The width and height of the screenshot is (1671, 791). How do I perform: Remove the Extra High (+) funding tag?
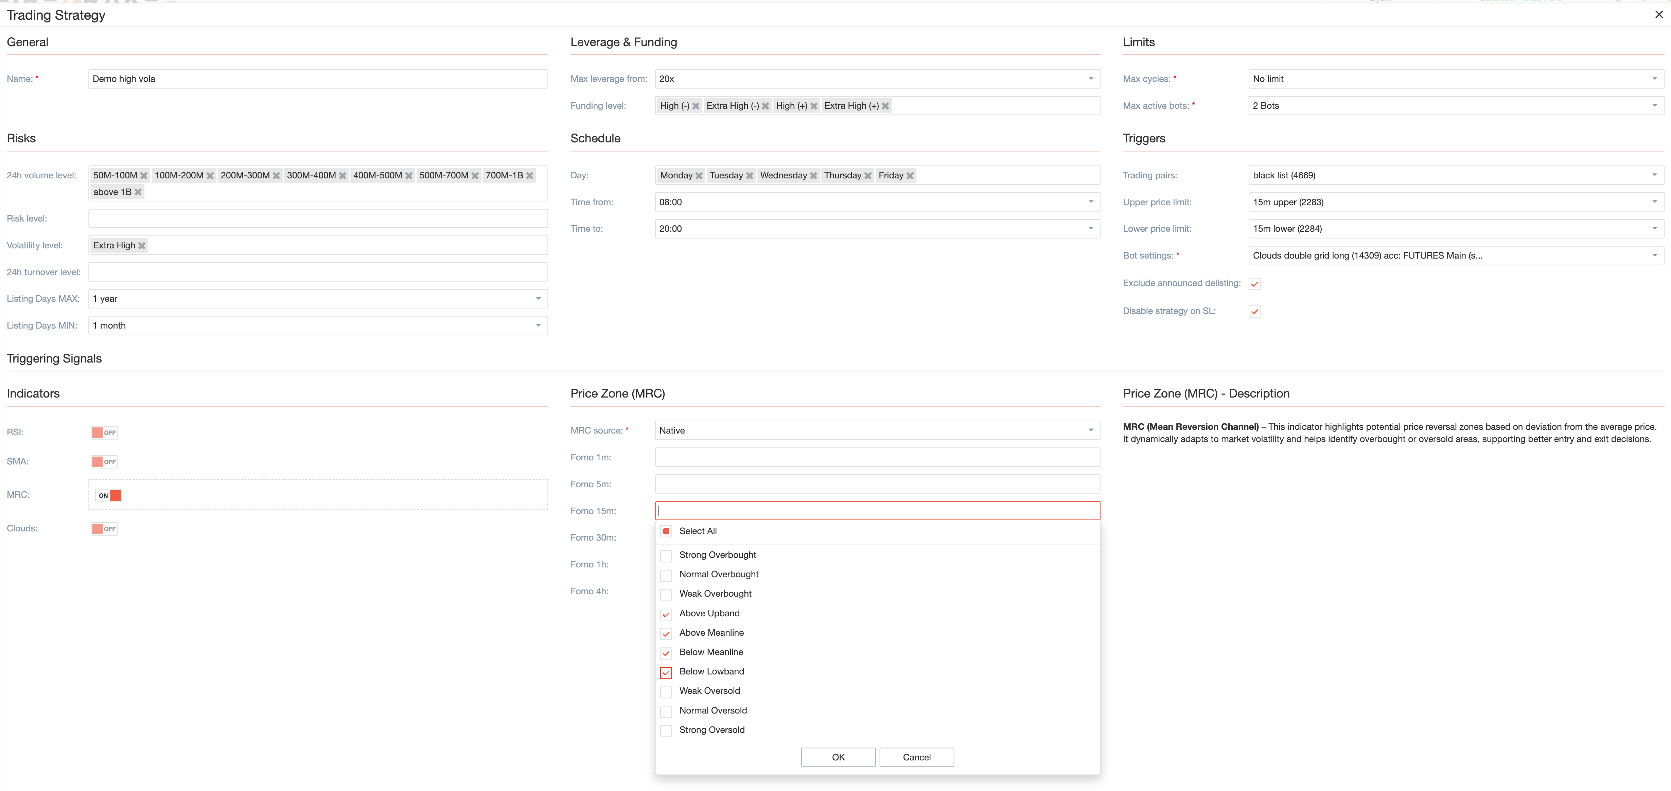pos(885,106)
